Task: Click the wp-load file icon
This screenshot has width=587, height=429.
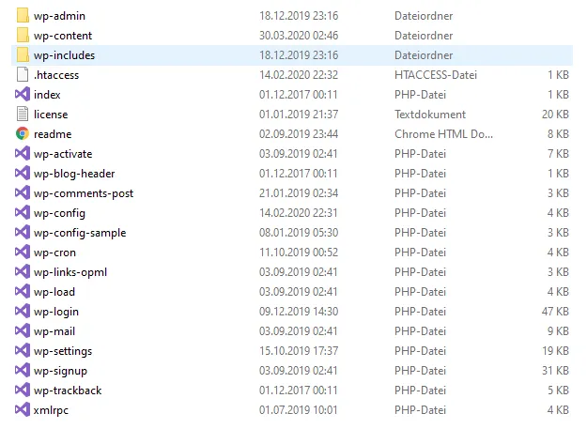Action: [23, 291]
